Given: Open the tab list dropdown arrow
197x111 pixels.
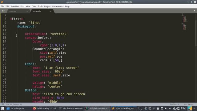Looking at the screenshot, I should [x=195, y=11].
